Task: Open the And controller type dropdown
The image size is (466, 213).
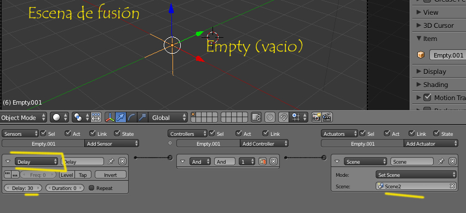Action: tap(200, 162)
